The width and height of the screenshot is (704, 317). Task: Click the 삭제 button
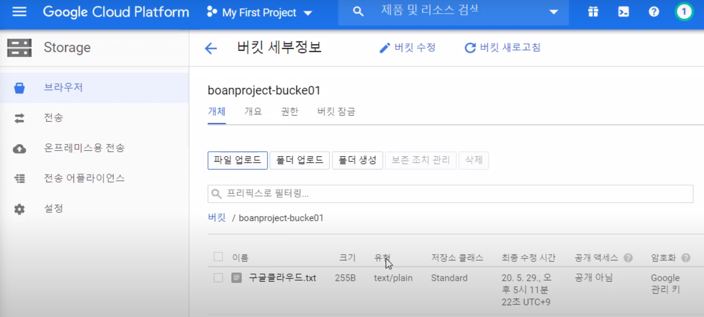474,160
